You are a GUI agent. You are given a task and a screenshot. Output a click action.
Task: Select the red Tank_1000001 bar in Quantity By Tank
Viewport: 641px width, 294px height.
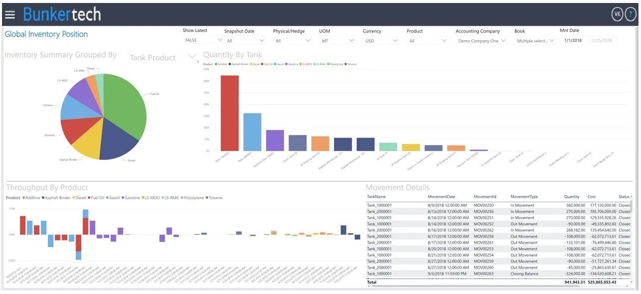click(x=230, y=113)
